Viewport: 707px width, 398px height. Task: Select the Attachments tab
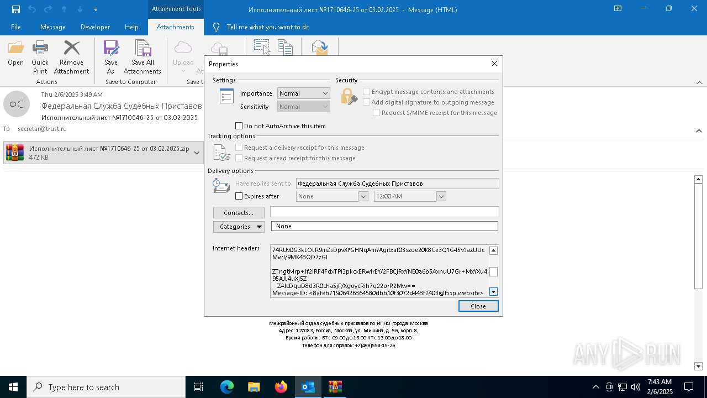point(176,27)
